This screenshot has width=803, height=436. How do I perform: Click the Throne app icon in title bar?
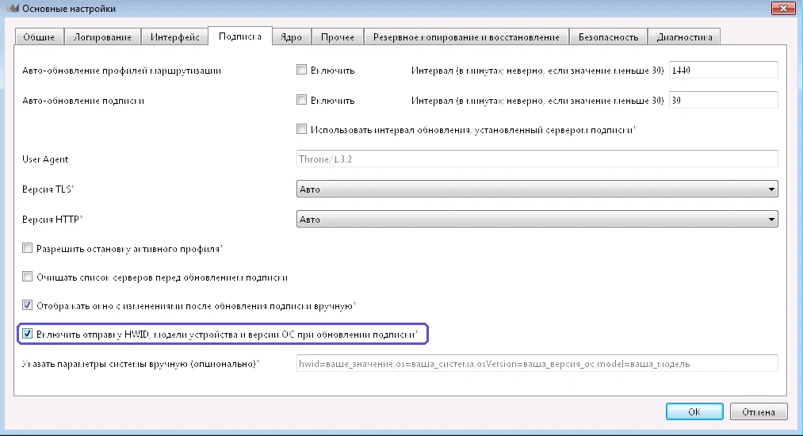click(x=13, y=8)
